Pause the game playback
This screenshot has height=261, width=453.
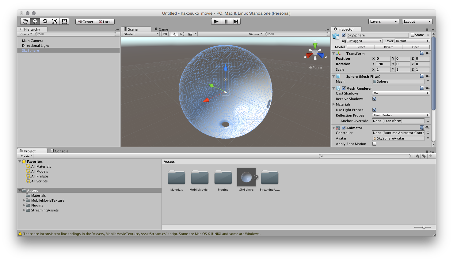[x=226, y=21]
